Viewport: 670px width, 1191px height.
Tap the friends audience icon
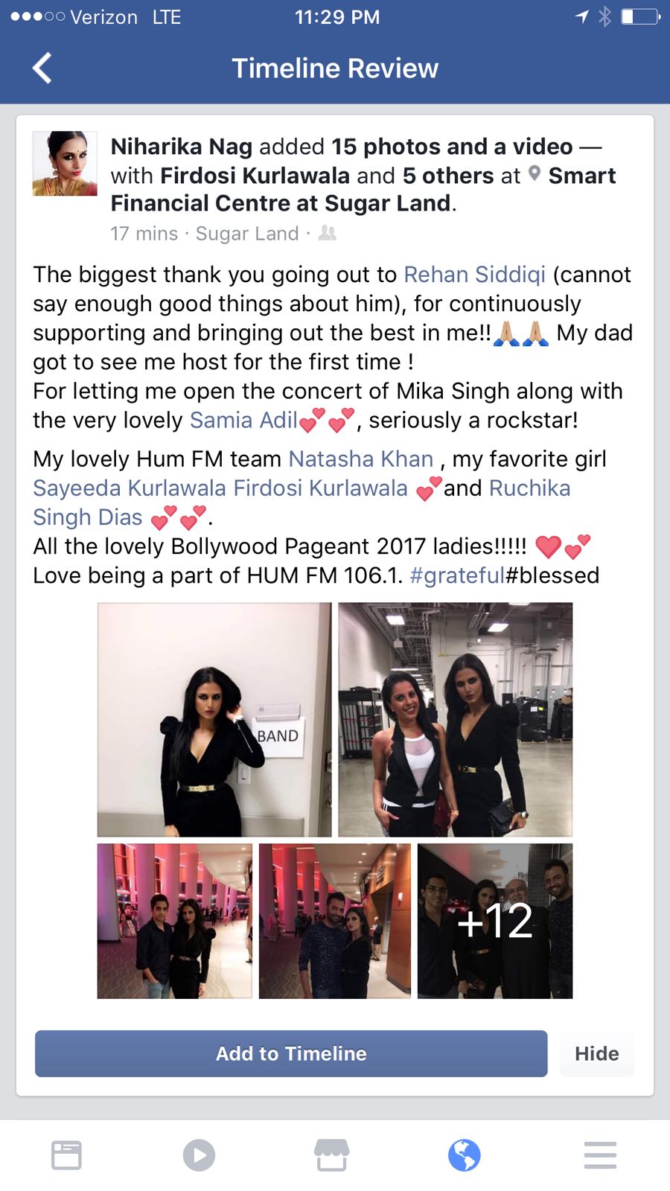(x=327, y=234)
